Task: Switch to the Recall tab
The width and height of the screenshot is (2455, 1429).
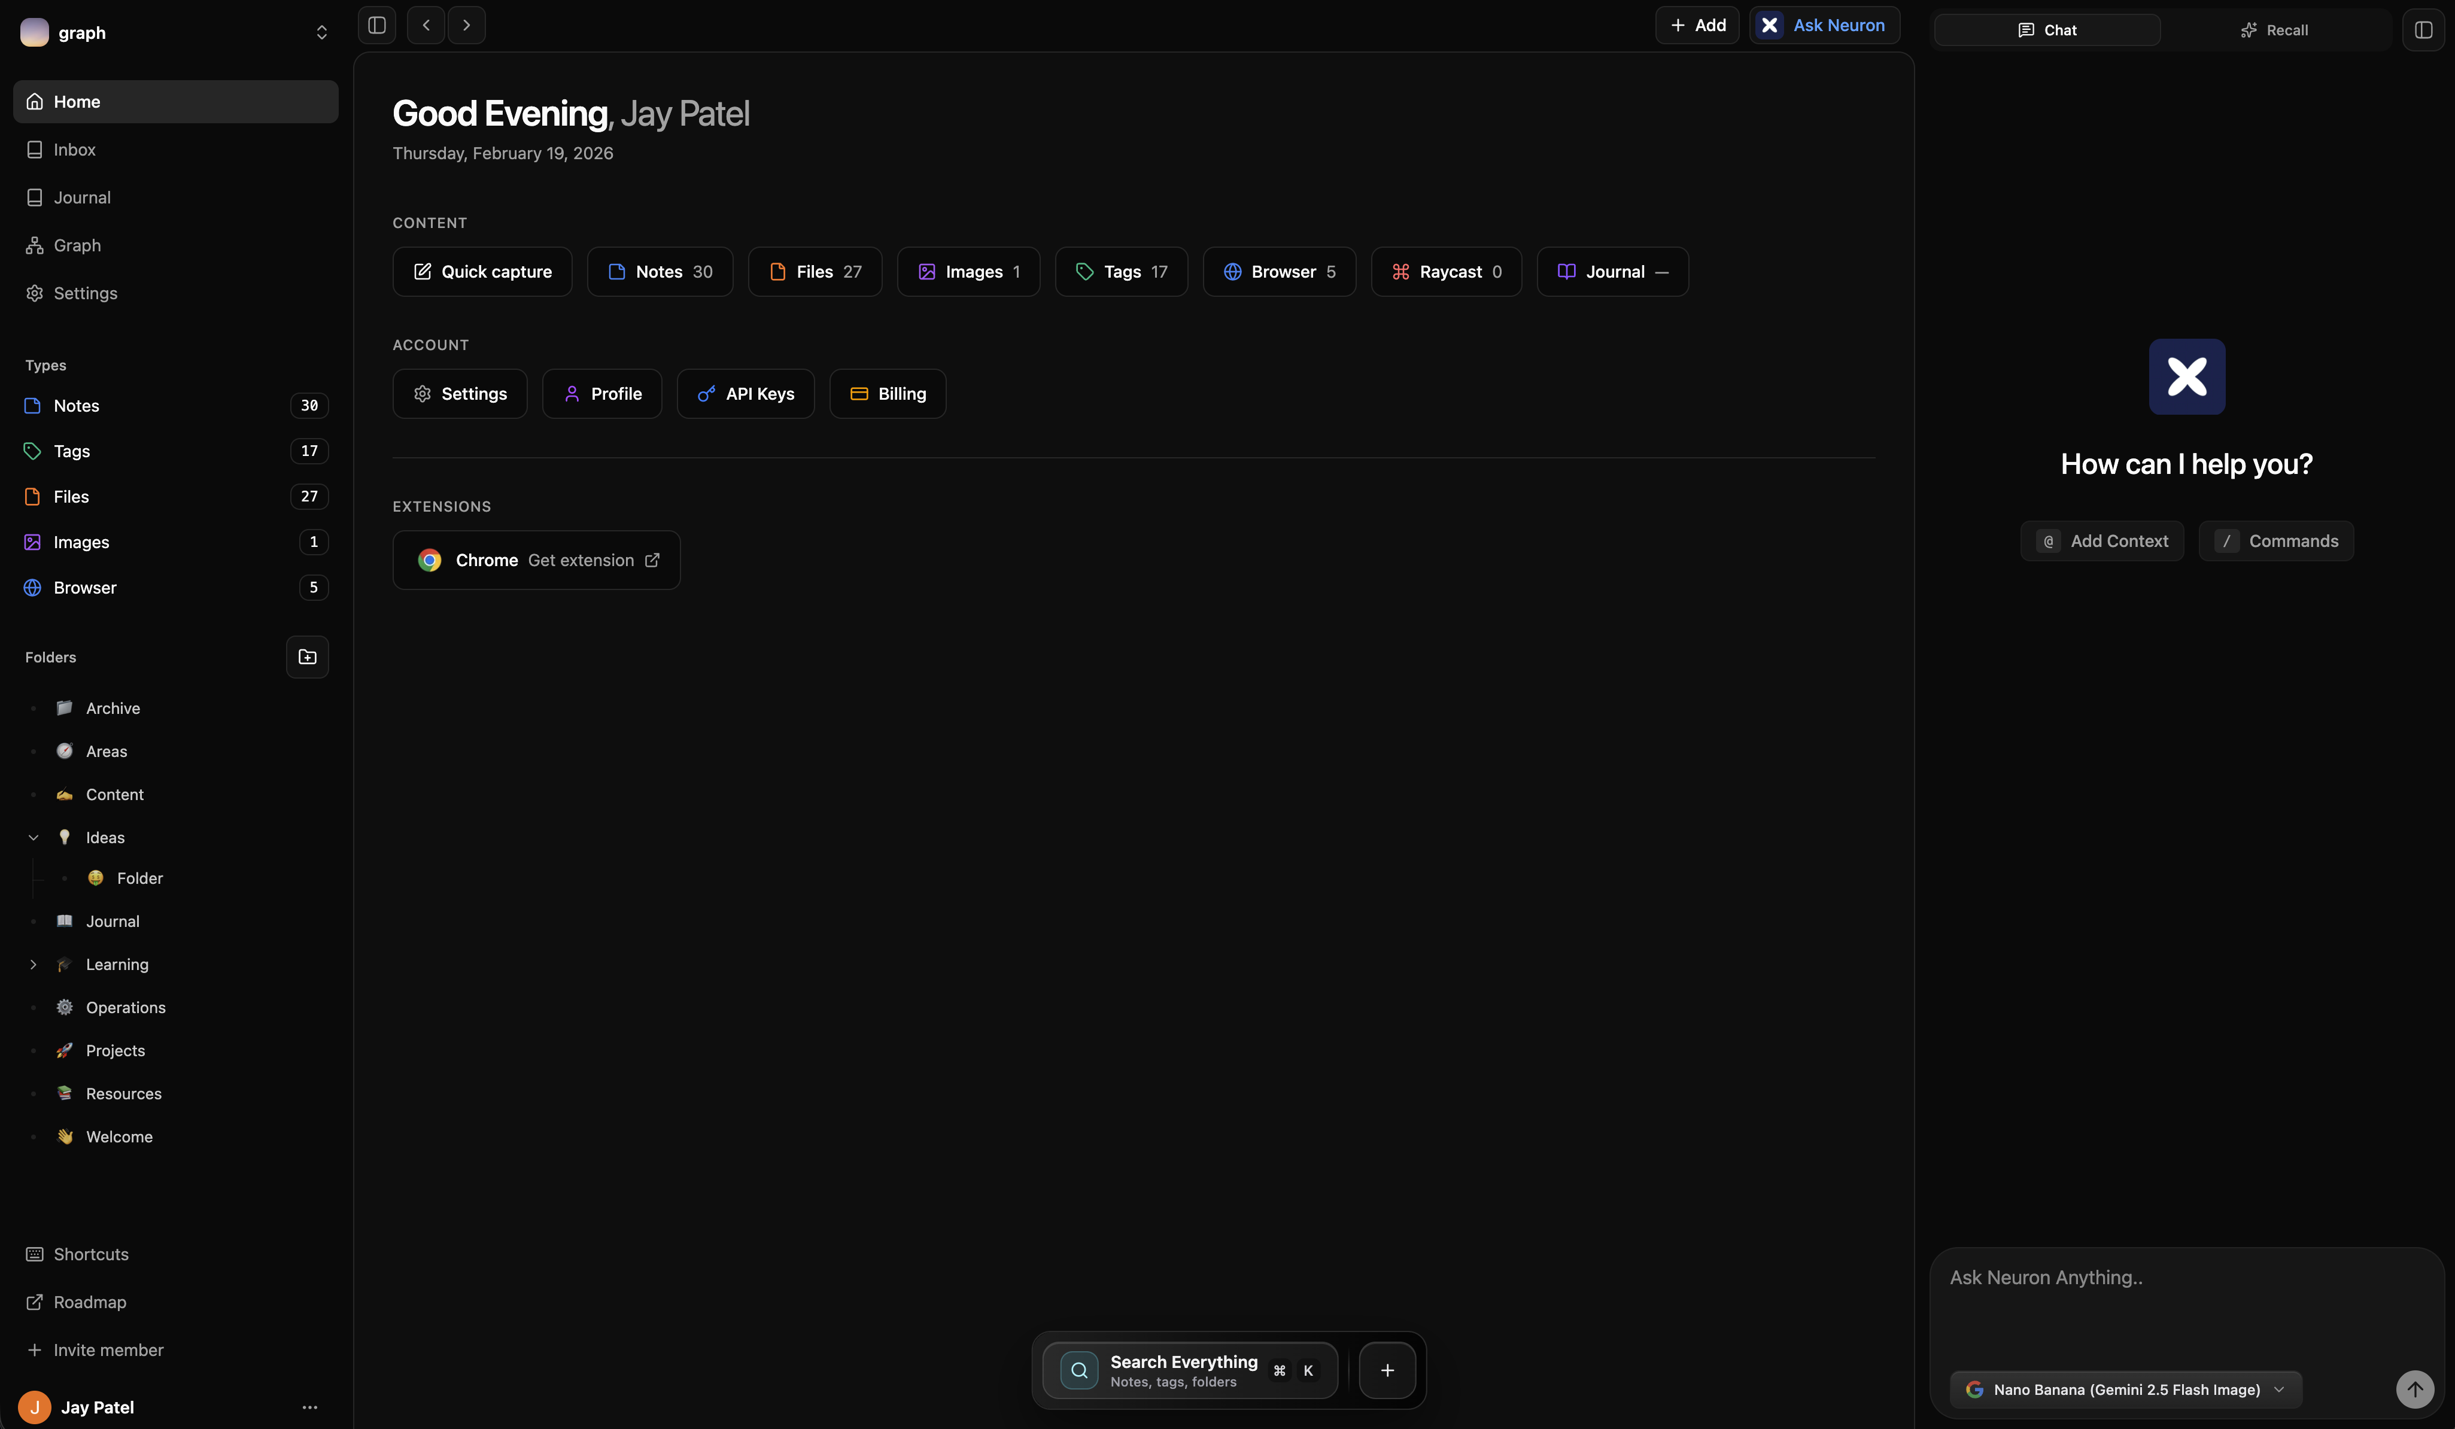Action: click(x=2275, y=29)
